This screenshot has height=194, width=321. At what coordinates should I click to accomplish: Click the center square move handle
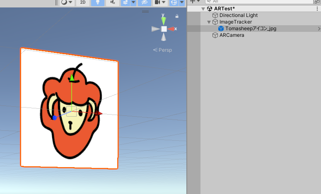pyautogui.click(x=71, y=111)
